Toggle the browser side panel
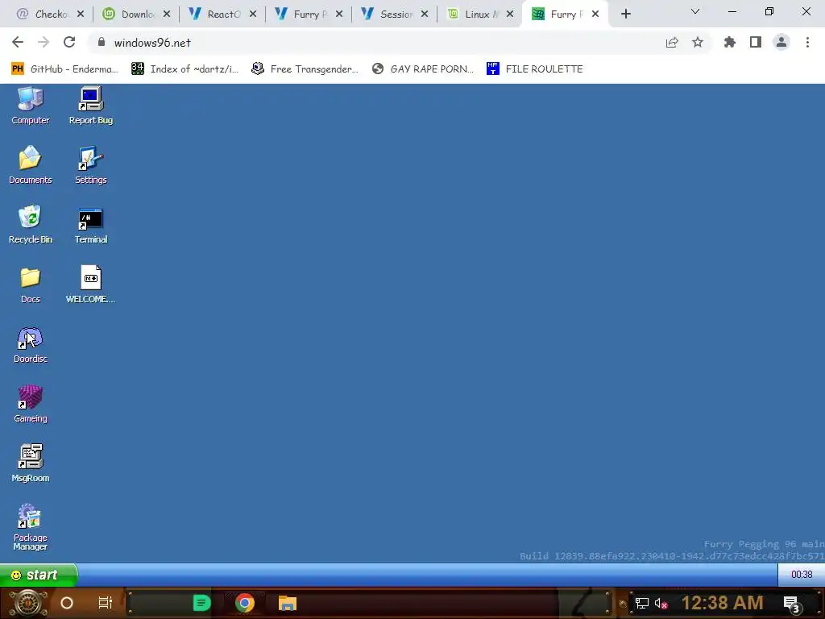The width and height of the screenshot is (825, 619). click(x=756, y=43)
